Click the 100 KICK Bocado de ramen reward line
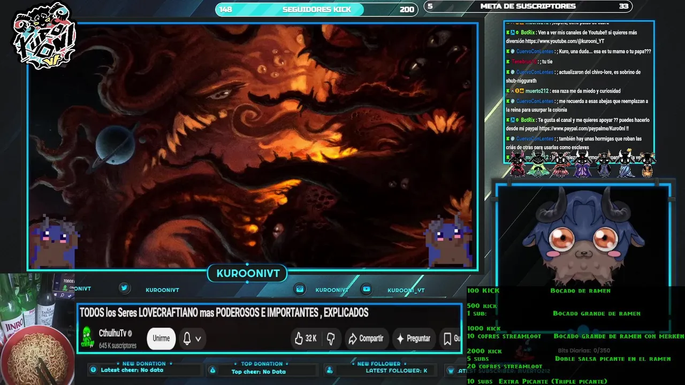This screenshot has width=685, height=385. 539,290
